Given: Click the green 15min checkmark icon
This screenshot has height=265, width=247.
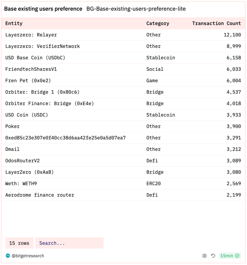Looking at the screenshot, I should pyautogui.click(x=237, y=256).
